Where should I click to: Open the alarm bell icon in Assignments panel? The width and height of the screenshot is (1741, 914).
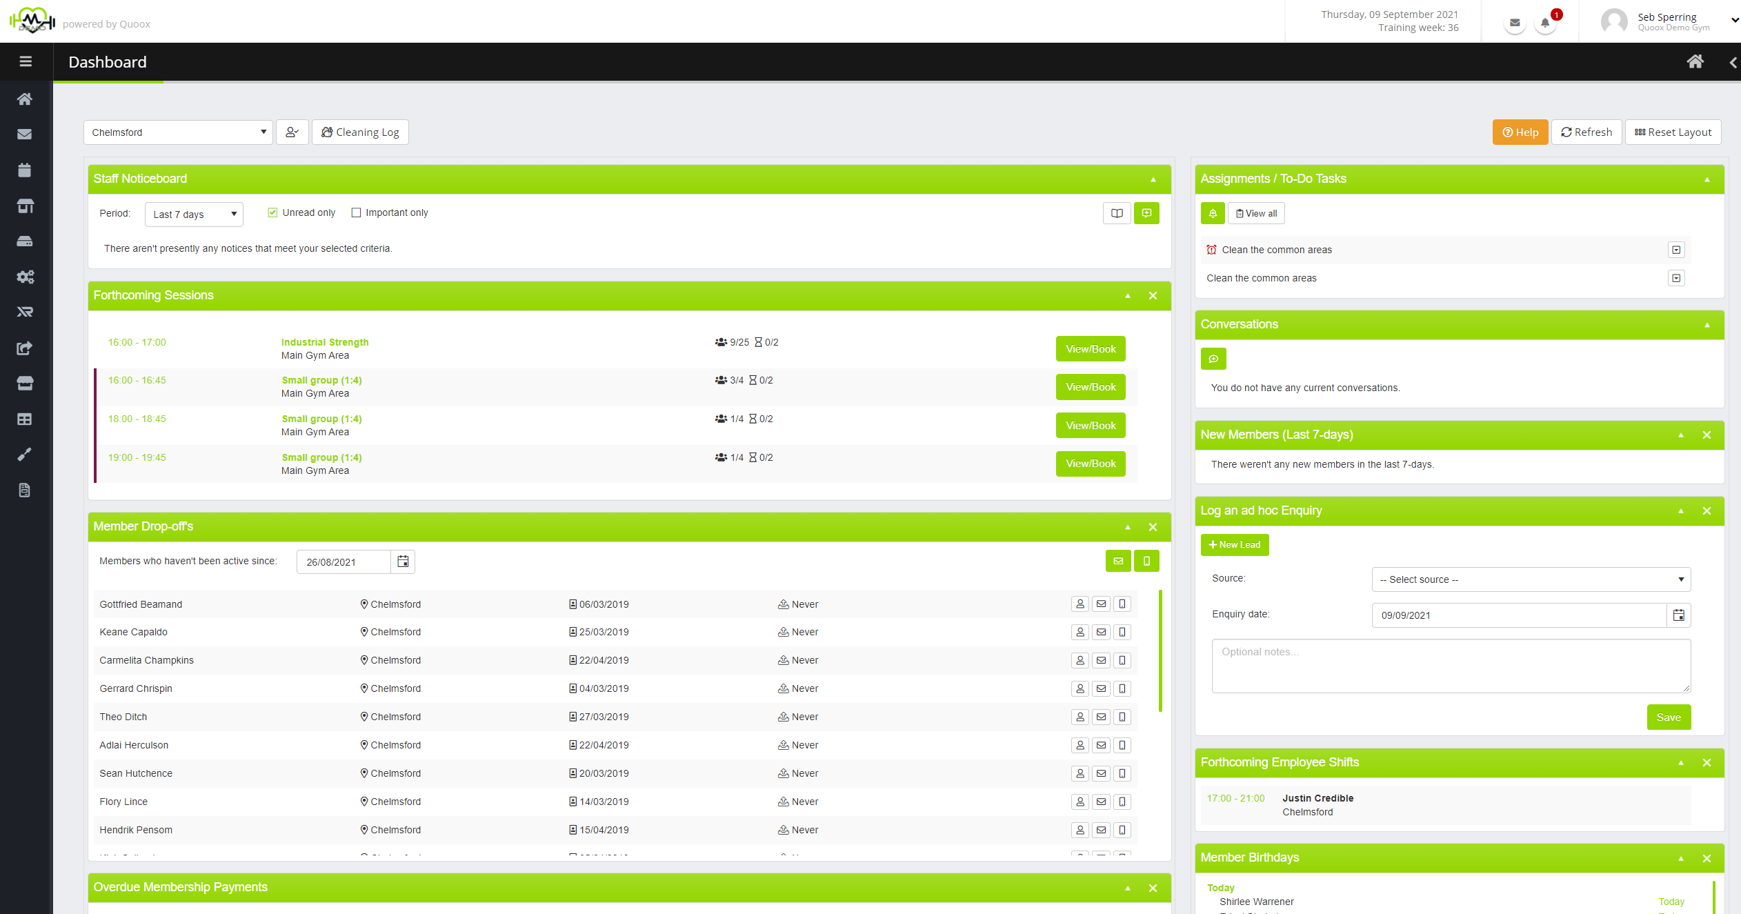pos(1213,213)
